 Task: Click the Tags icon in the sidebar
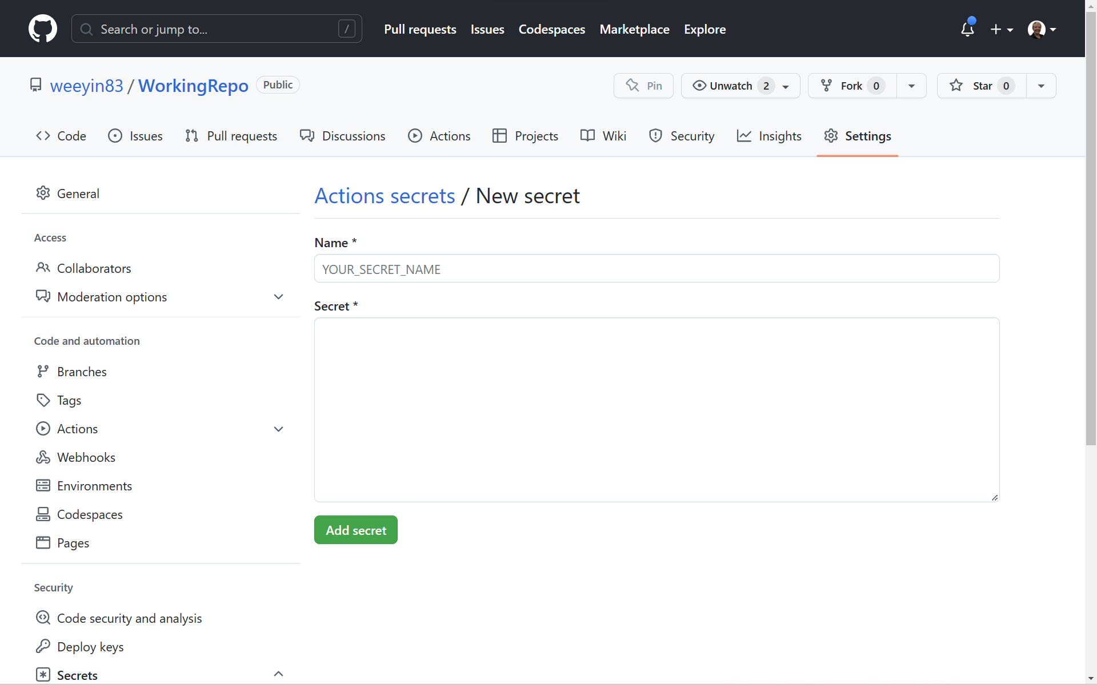(43, 400)
